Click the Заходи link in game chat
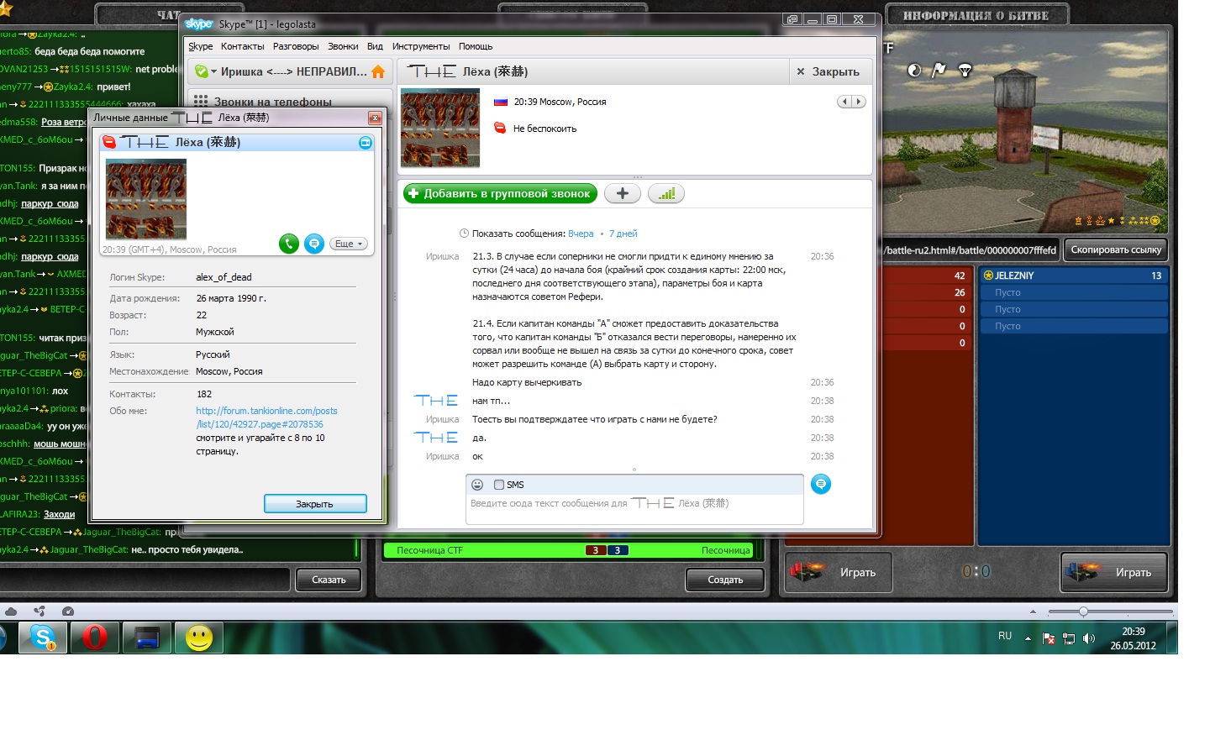This screenshot has width=1210, height=756. tap(59, 514)
